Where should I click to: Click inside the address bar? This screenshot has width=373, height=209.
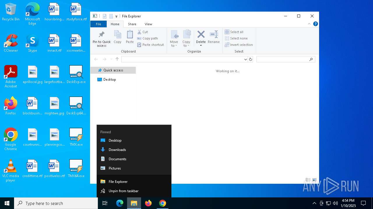(x=182, y=59)
